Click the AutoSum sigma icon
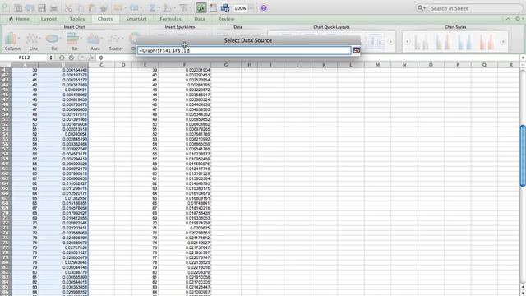The height and width of the screenshot is (296, 526). coord(152,7)
